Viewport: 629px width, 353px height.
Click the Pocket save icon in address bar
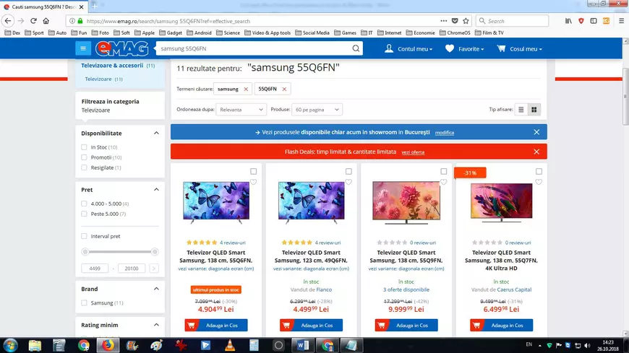click(455, 21)
